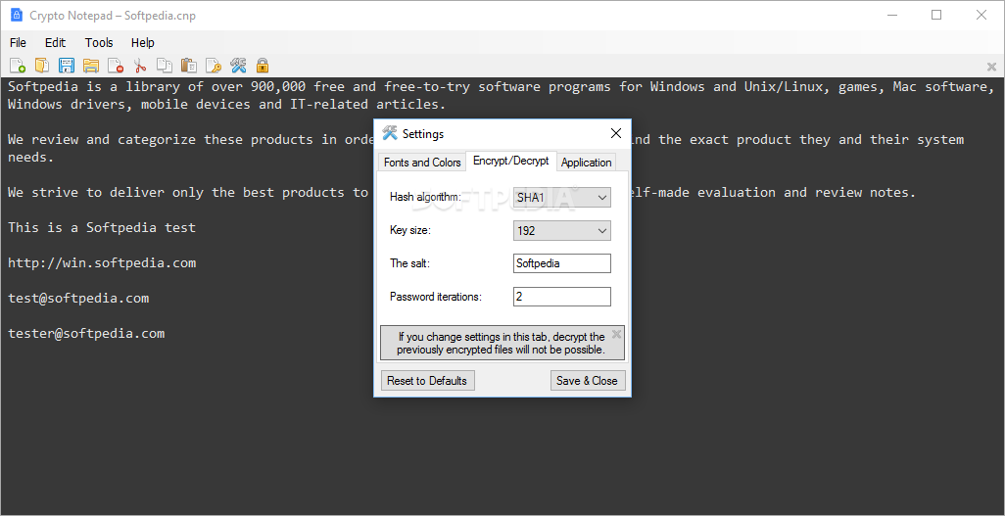Click the clipboard Paste toolbar icon

(x=188, y=66)
